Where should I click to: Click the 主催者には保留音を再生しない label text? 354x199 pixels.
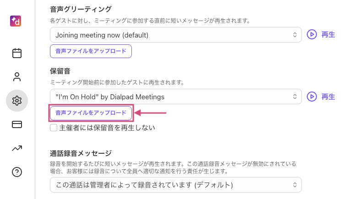coord(107,128)
